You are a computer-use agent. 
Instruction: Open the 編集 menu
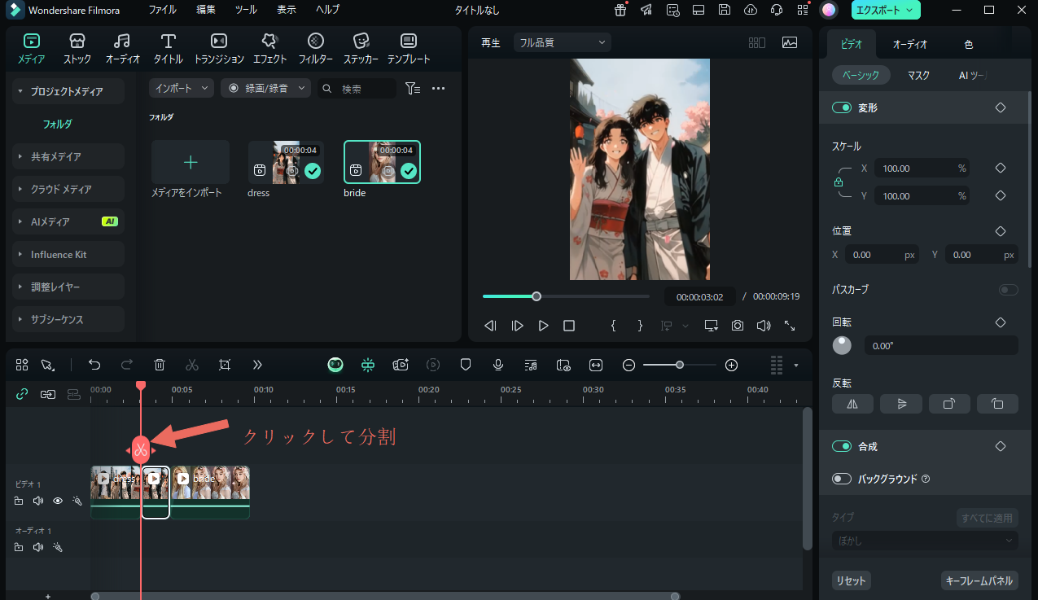click(x=206, y=10)
